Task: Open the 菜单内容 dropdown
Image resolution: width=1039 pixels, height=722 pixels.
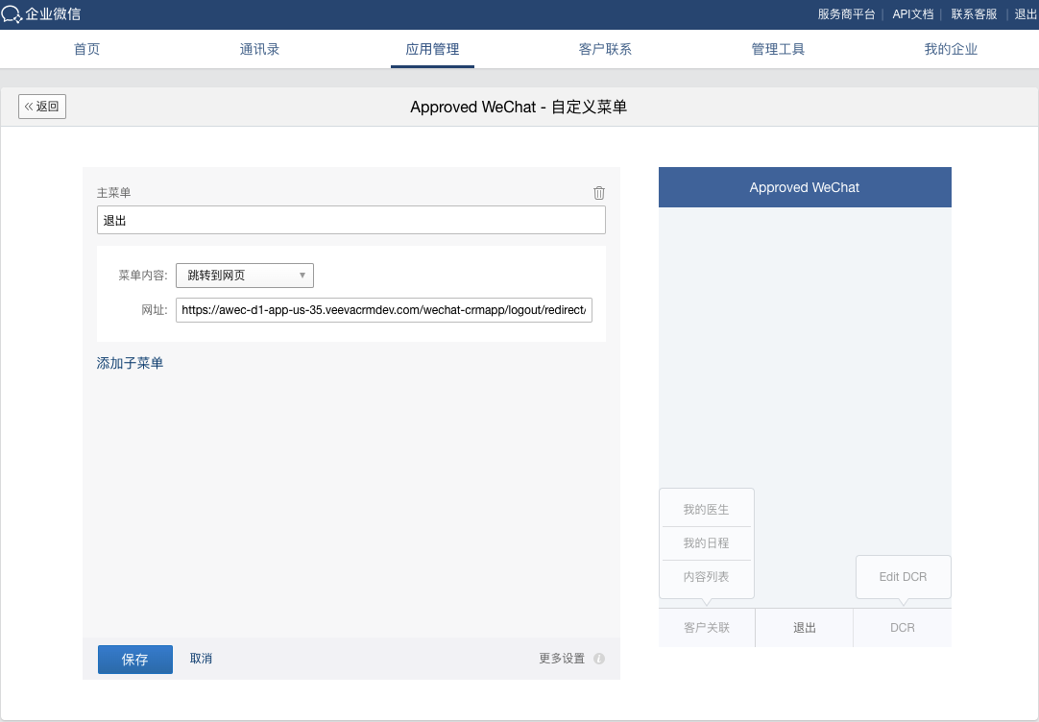Action: pos(245,276)
